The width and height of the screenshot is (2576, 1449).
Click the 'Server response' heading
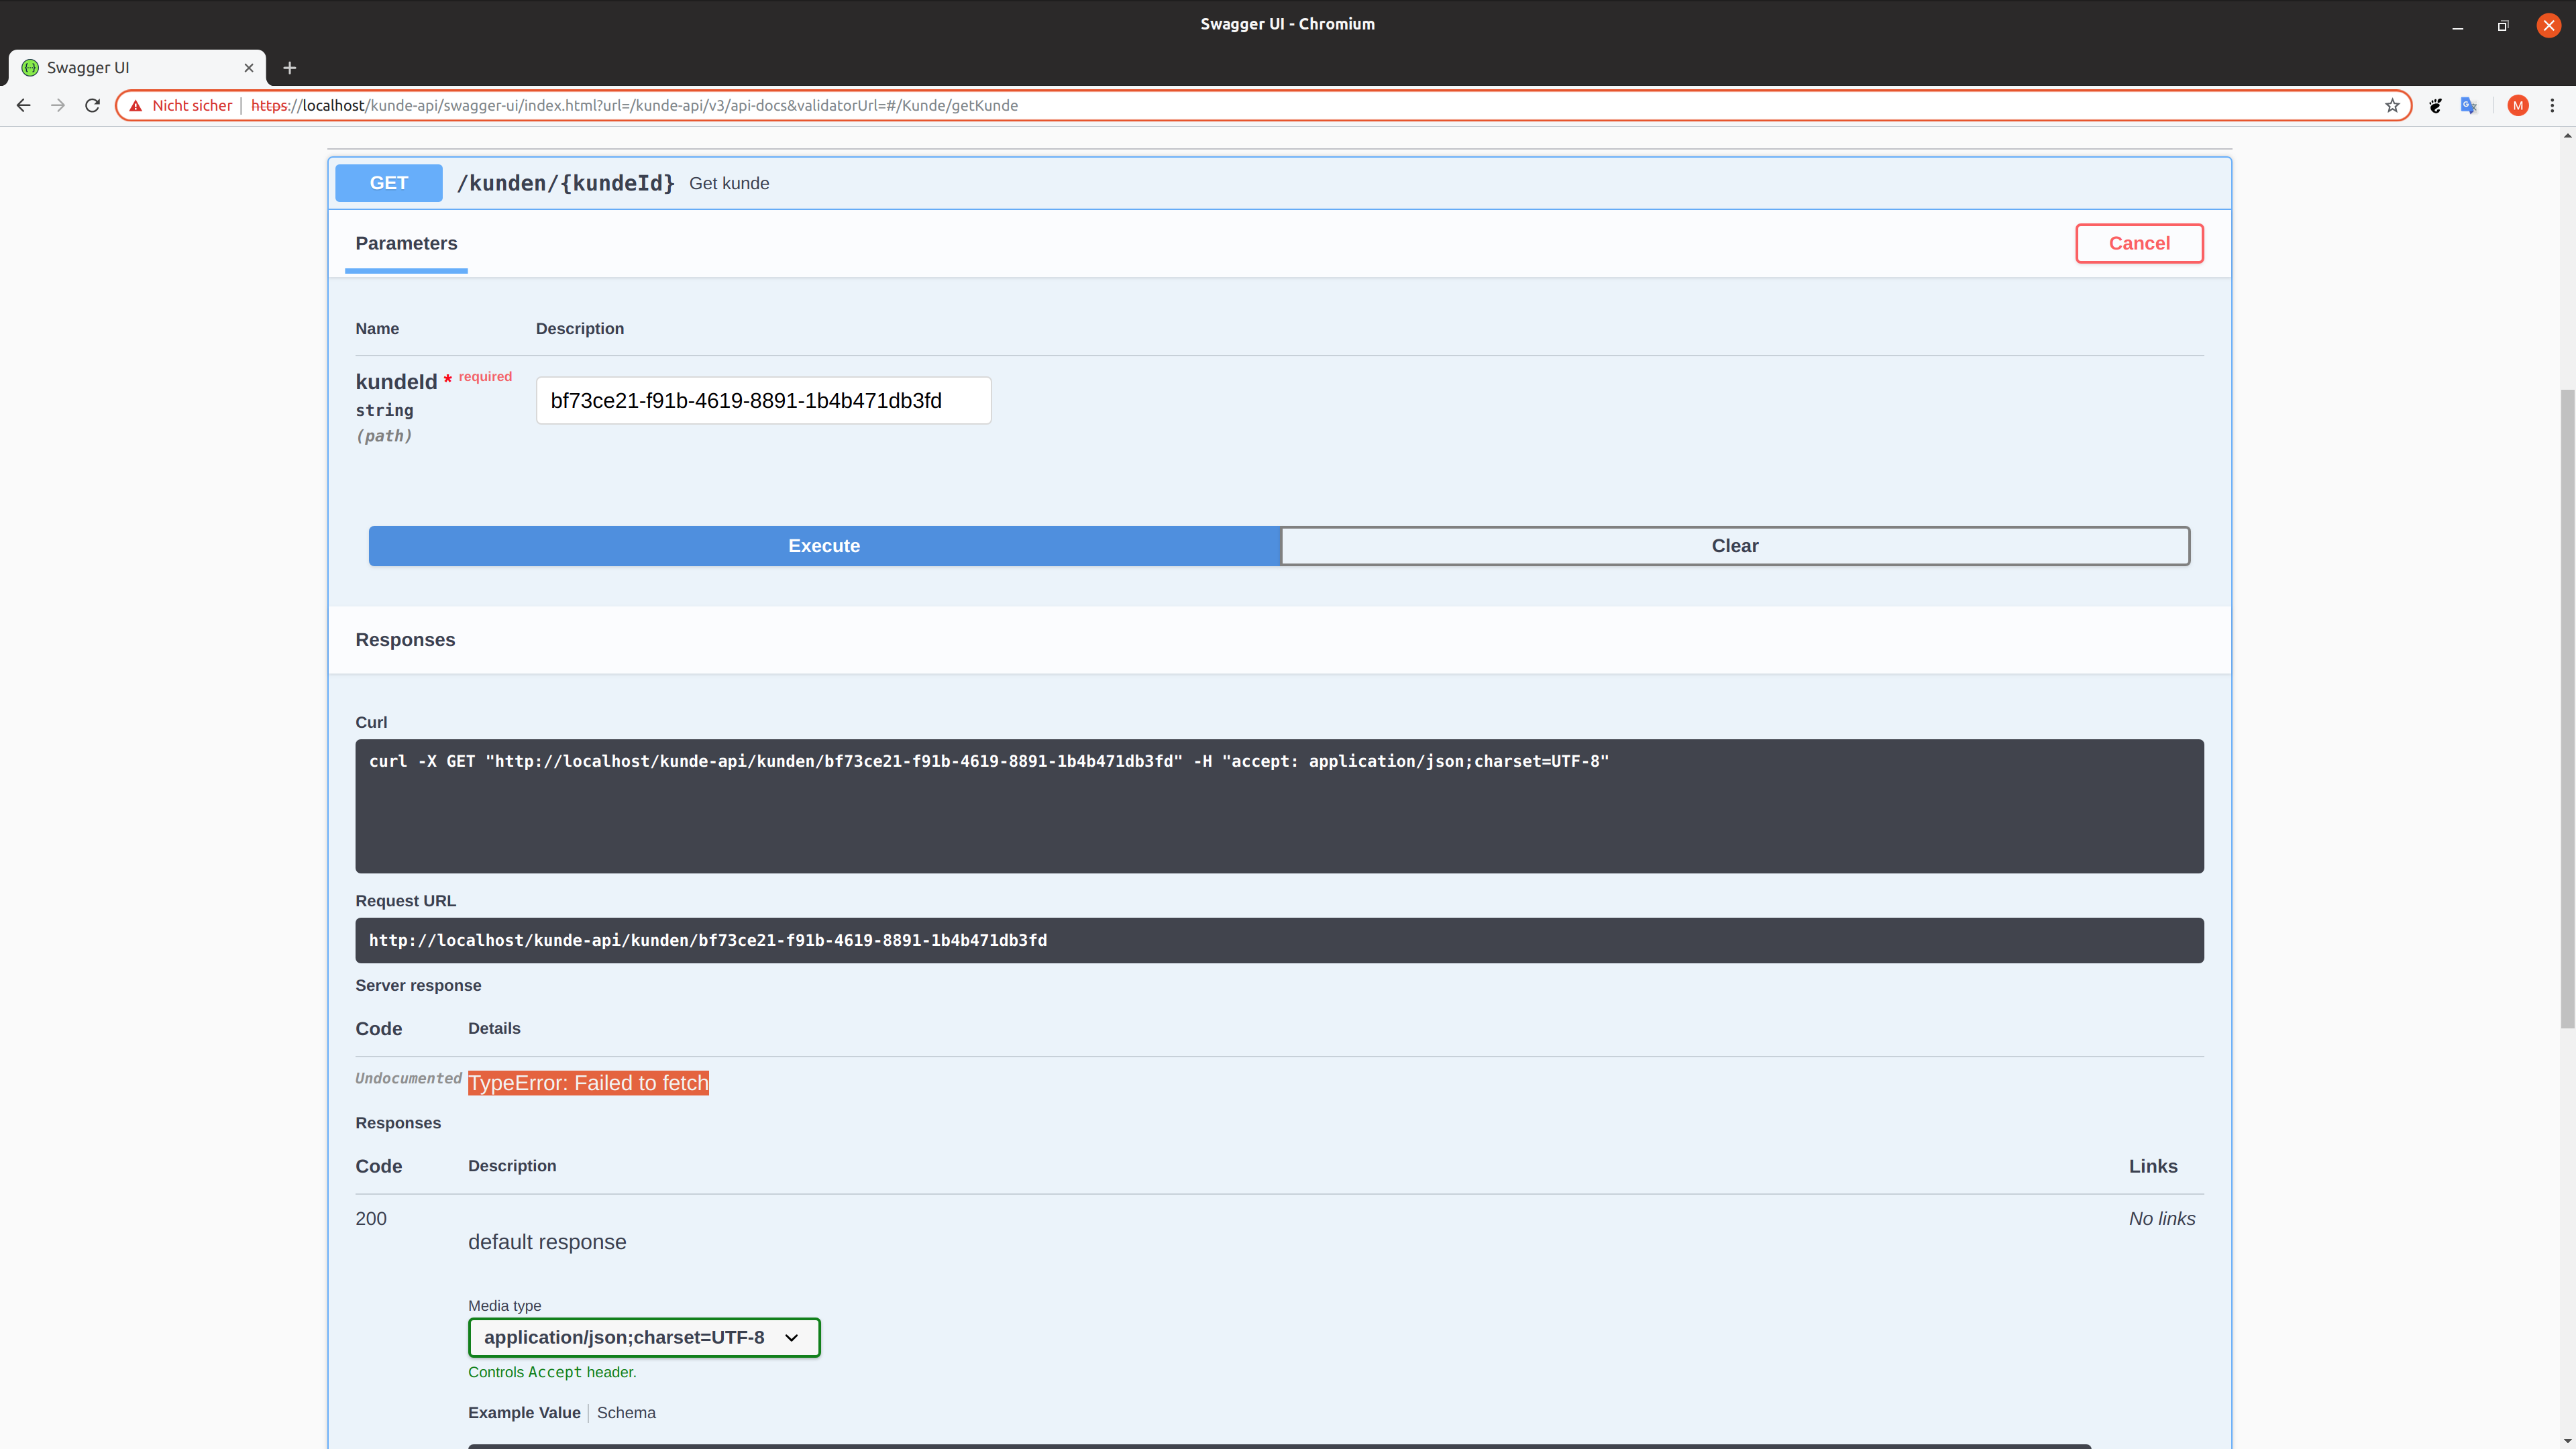click(418, 985)
